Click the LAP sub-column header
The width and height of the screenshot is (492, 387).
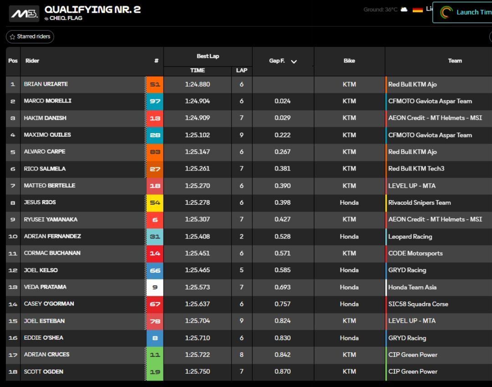point(241,70)
